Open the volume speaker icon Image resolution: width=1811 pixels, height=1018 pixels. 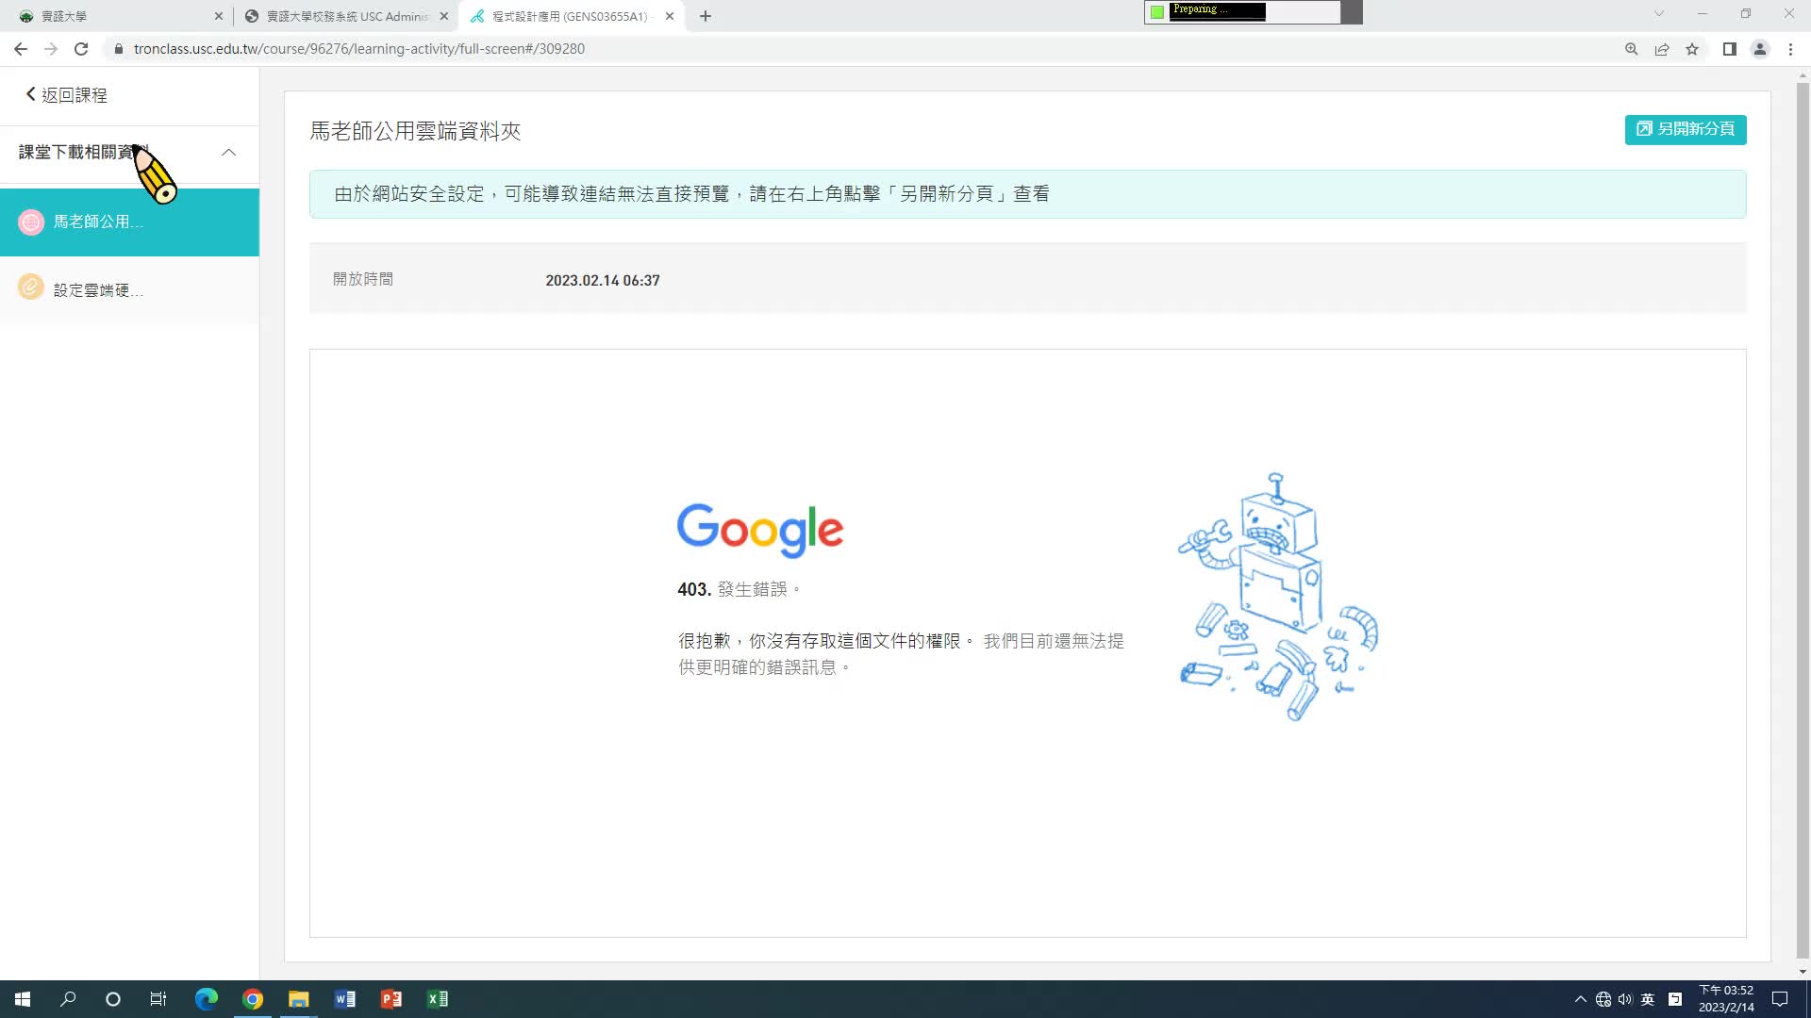coord(1624,999)
